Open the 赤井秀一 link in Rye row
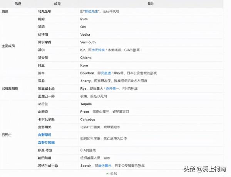This screenshot has height=177, width=231. click(x=112, y=88)
